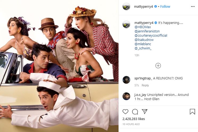This screenshot has height=132, width=198.
Task: Open the @lisakudrow mention link
Action: [144, 40]
